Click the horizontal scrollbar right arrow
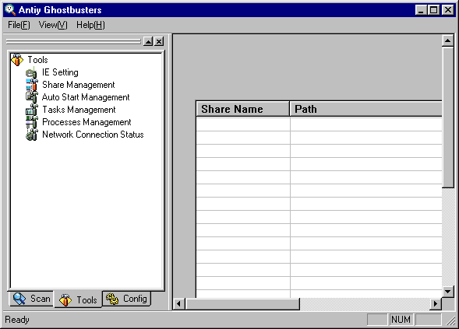This screenshot has width=459, height=329. [x=436, y=304]
